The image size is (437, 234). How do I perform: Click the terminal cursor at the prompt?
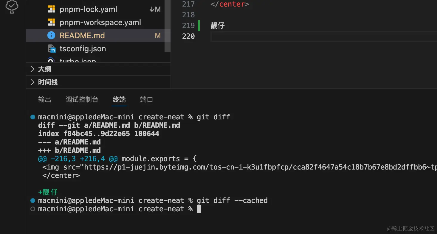coord(199,209)
